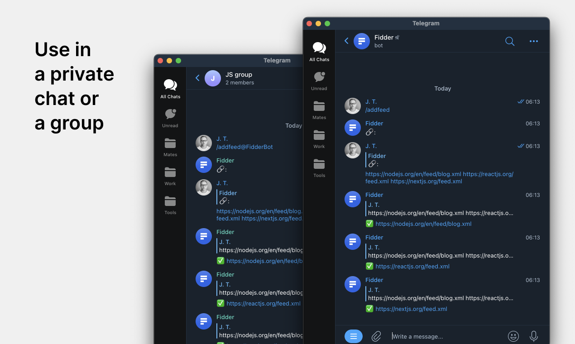Viewport: 575px width, 344px height.
Task: Open bot commands menu button
Action: (x=354, y=336)
